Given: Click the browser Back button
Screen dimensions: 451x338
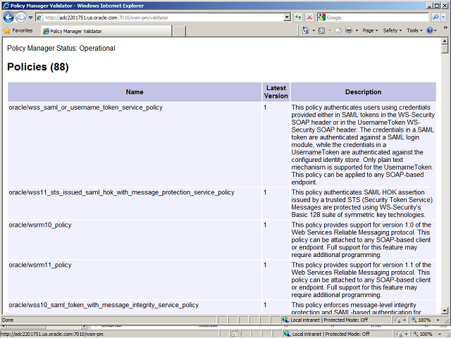Looking at the screenshot, I should click(9, 17).
